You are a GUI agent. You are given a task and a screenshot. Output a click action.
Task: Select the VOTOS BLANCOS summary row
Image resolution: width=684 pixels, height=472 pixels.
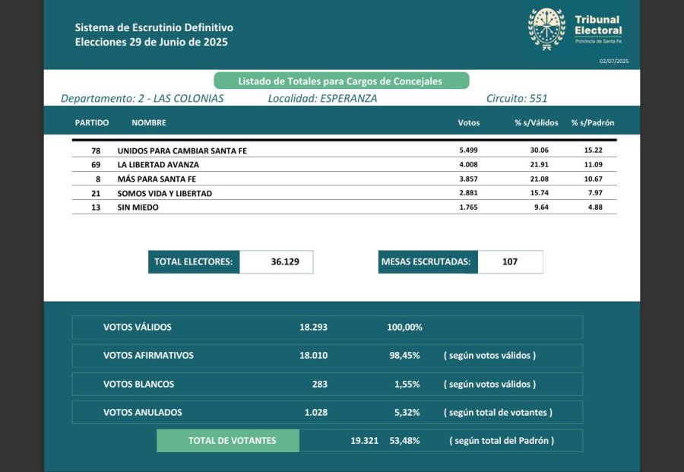click(x=327, y=384)
